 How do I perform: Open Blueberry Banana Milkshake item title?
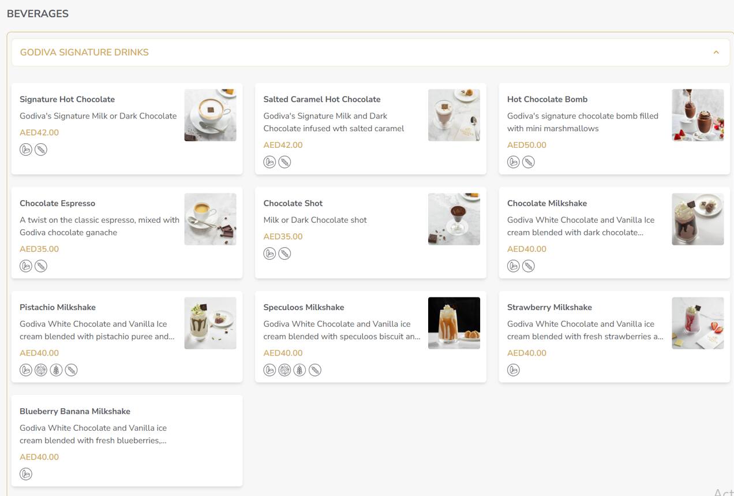click(75, 411)
